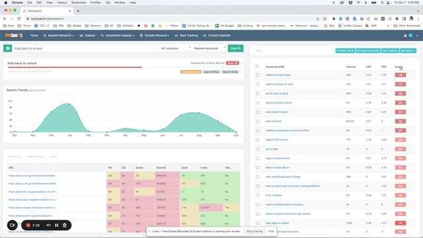
Task: Click the Chrome profile avatar icon
Action: 411,19
